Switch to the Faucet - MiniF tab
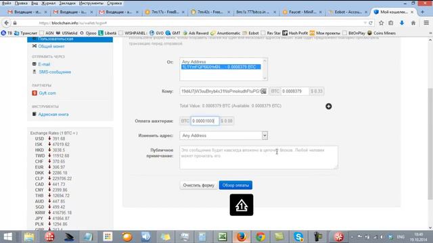433x243 pixels. (302, 12)
